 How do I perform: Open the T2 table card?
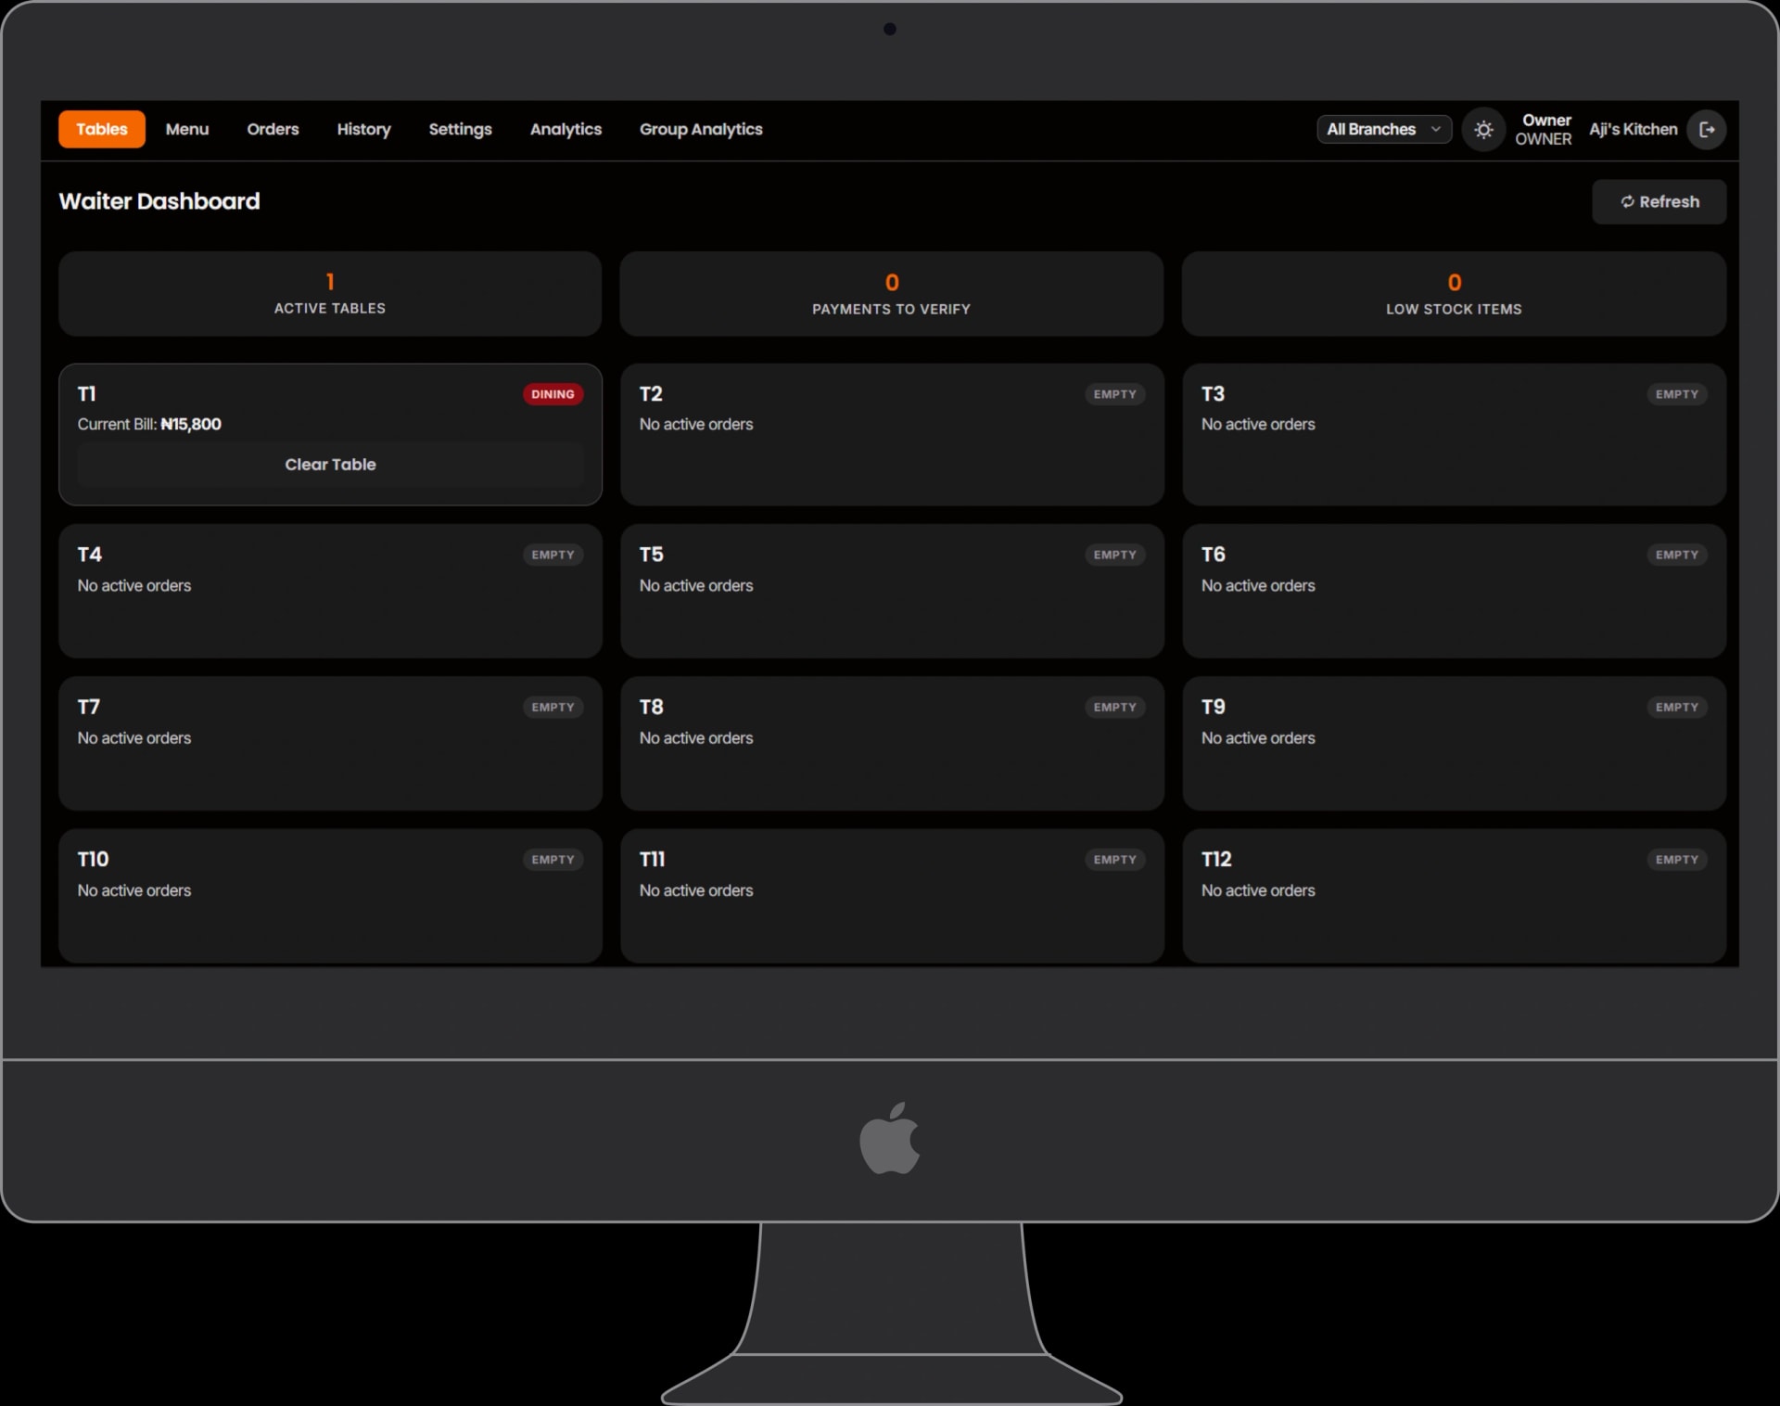892,435
